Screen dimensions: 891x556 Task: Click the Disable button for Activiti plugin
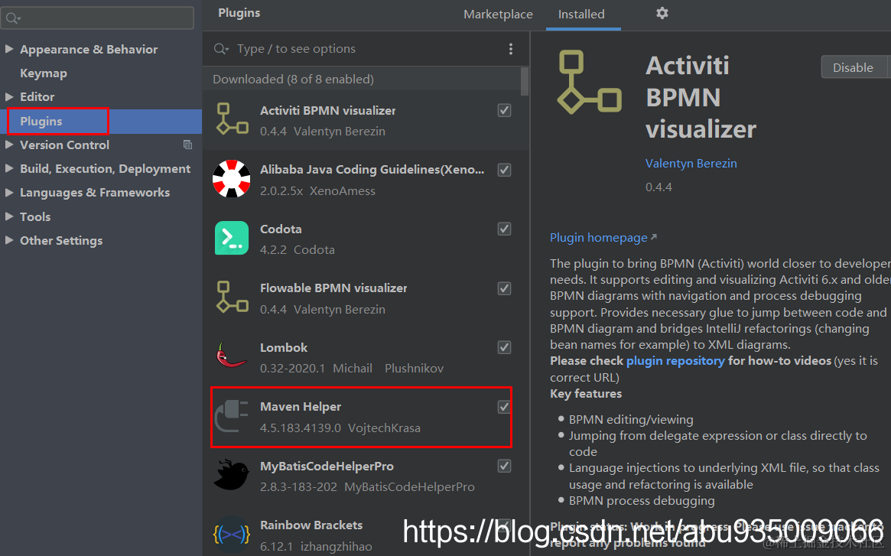coord(853,67)
